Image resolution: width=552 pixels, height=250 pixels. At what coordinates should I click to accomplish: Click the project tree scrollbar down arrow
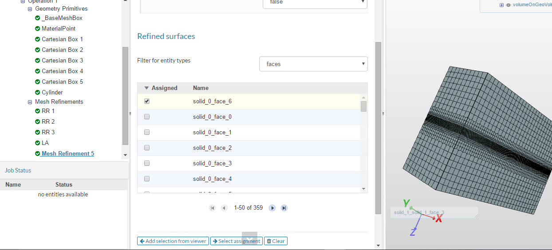125,155
